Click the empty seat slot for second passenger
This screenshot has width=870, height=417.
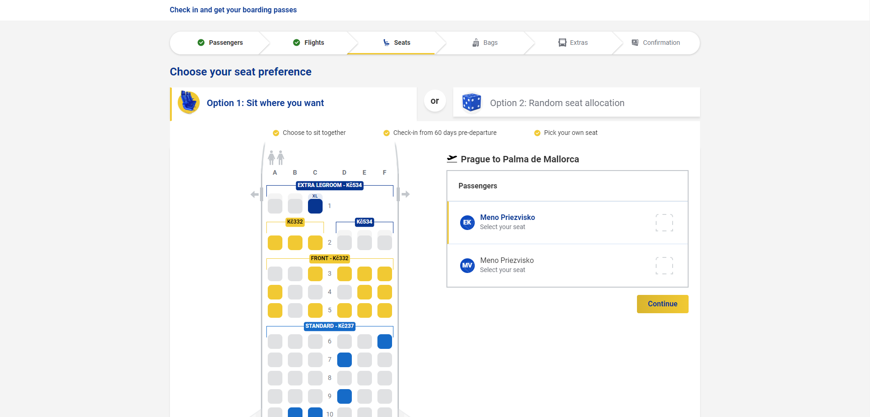coord(664,265)
